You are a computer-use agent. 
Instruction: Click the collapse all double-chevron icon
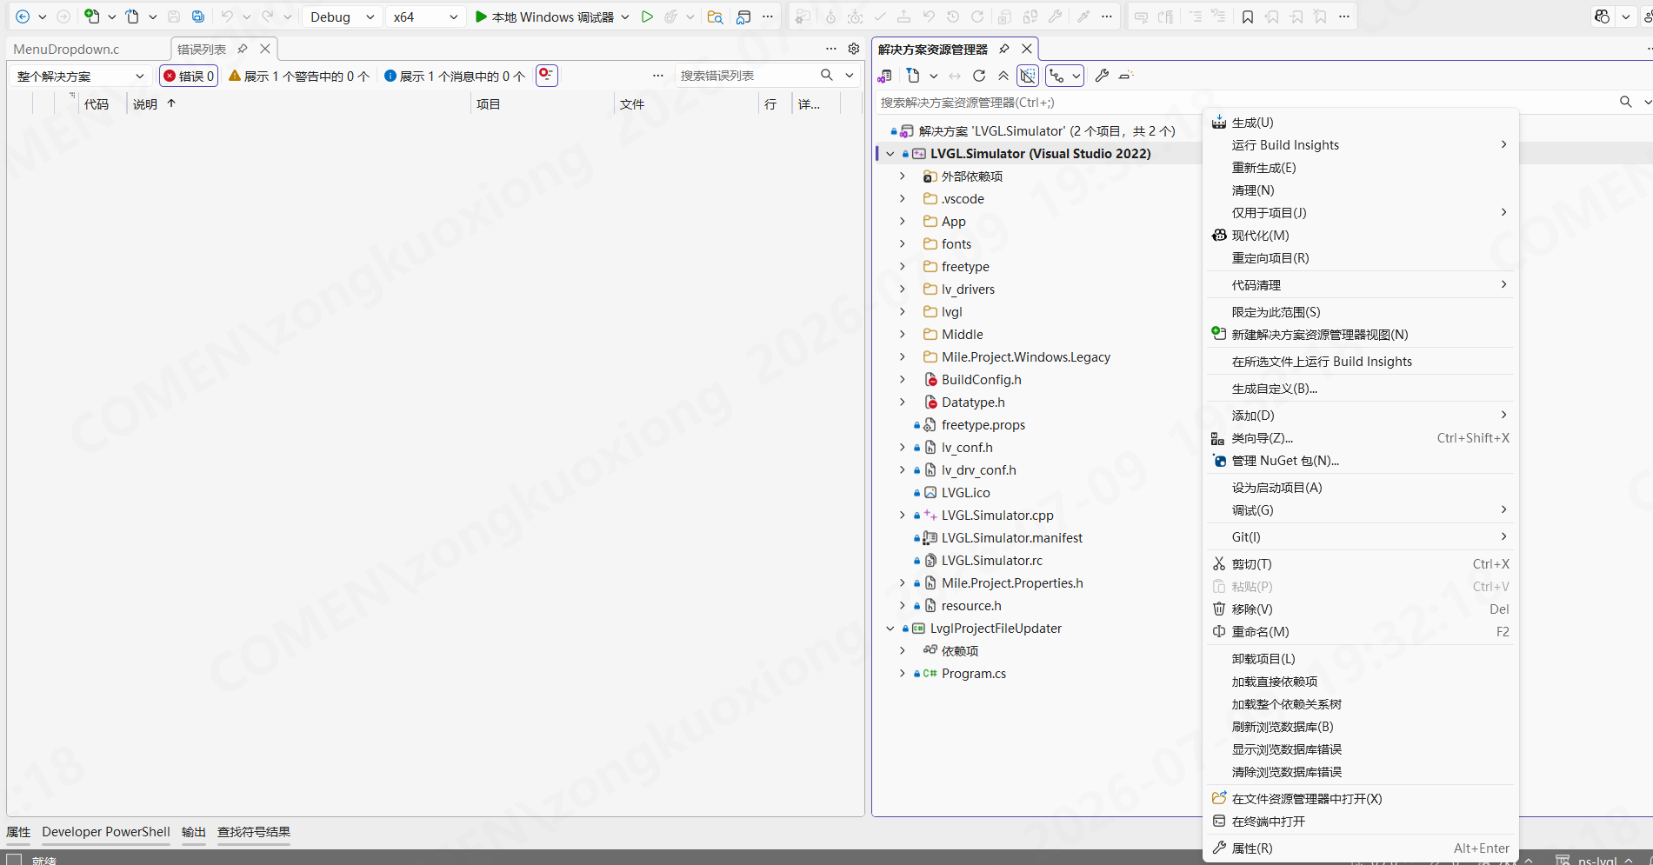coord(1003,76)
